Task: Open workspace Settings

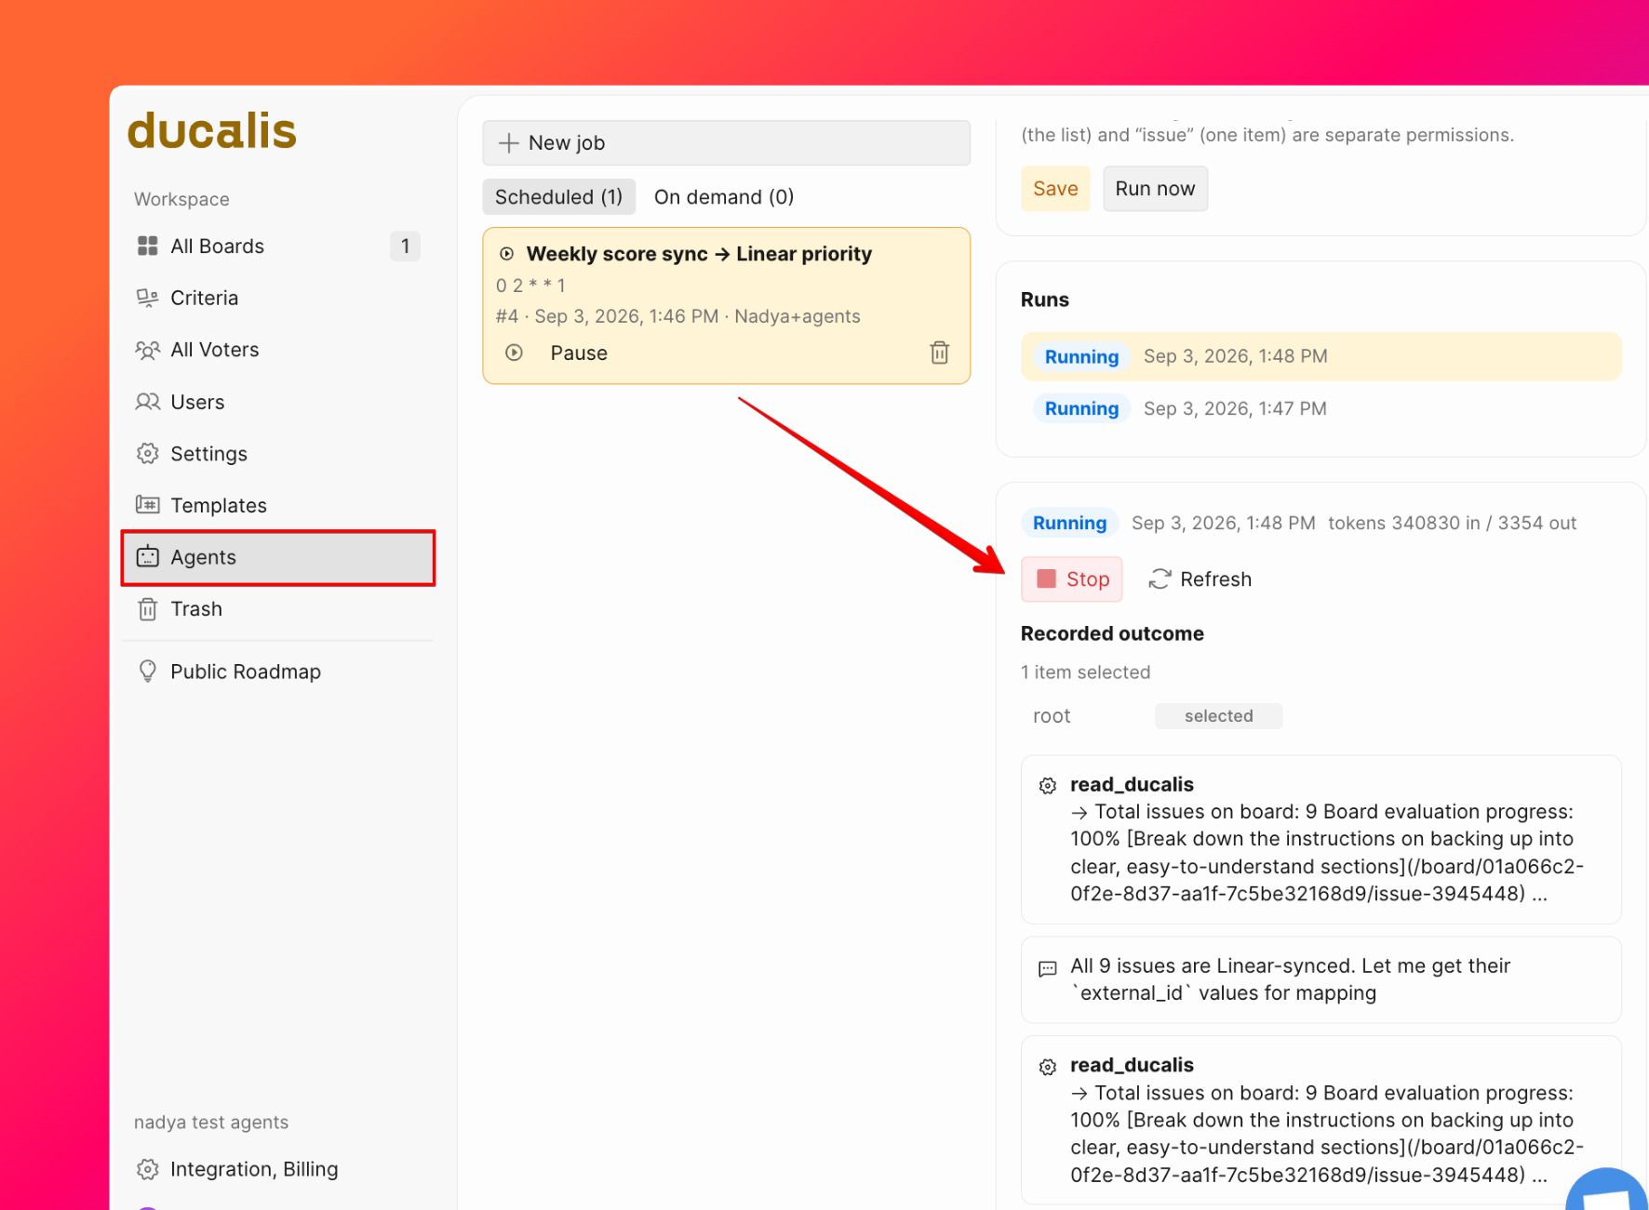Action: (x=277, y=454)
